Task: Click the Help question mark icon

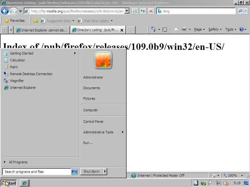Action: (x=242, y=29)
